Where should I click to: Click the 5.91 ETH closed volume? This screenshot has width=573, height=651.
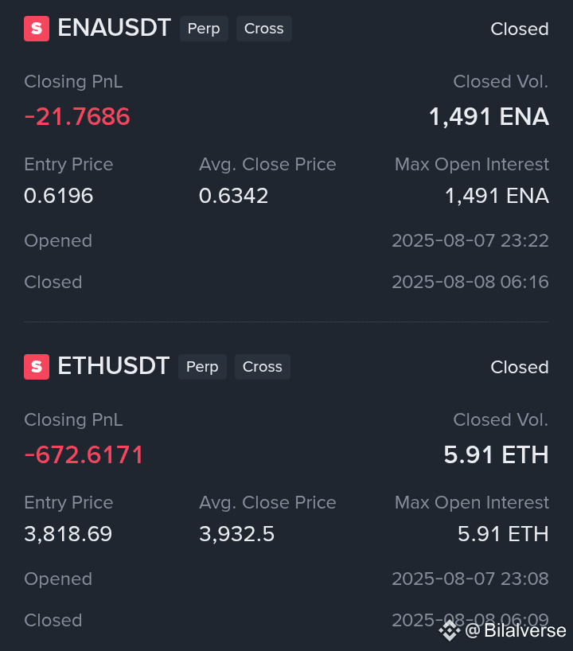(x=496, y=454)
